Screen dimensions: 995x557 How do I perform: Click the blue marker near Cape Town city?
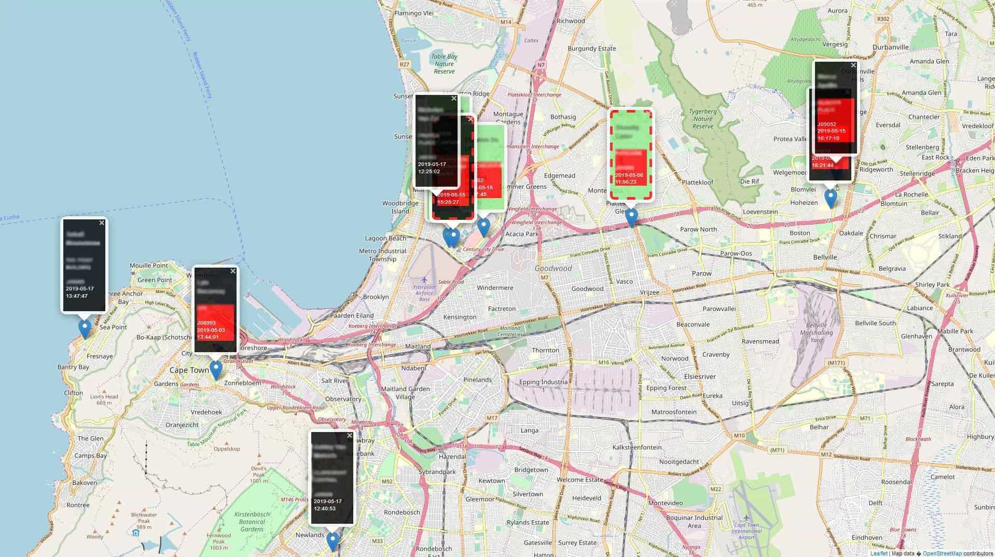click(x=216, y=369)
